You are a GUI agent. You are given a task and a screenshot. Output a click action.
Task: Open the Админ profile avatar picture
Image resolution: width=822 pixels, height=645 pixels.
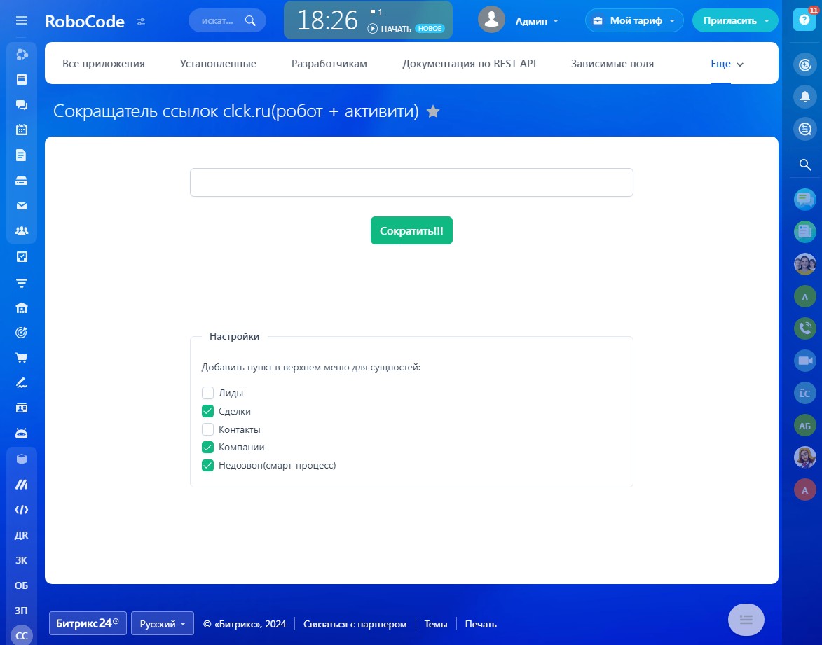491,20
